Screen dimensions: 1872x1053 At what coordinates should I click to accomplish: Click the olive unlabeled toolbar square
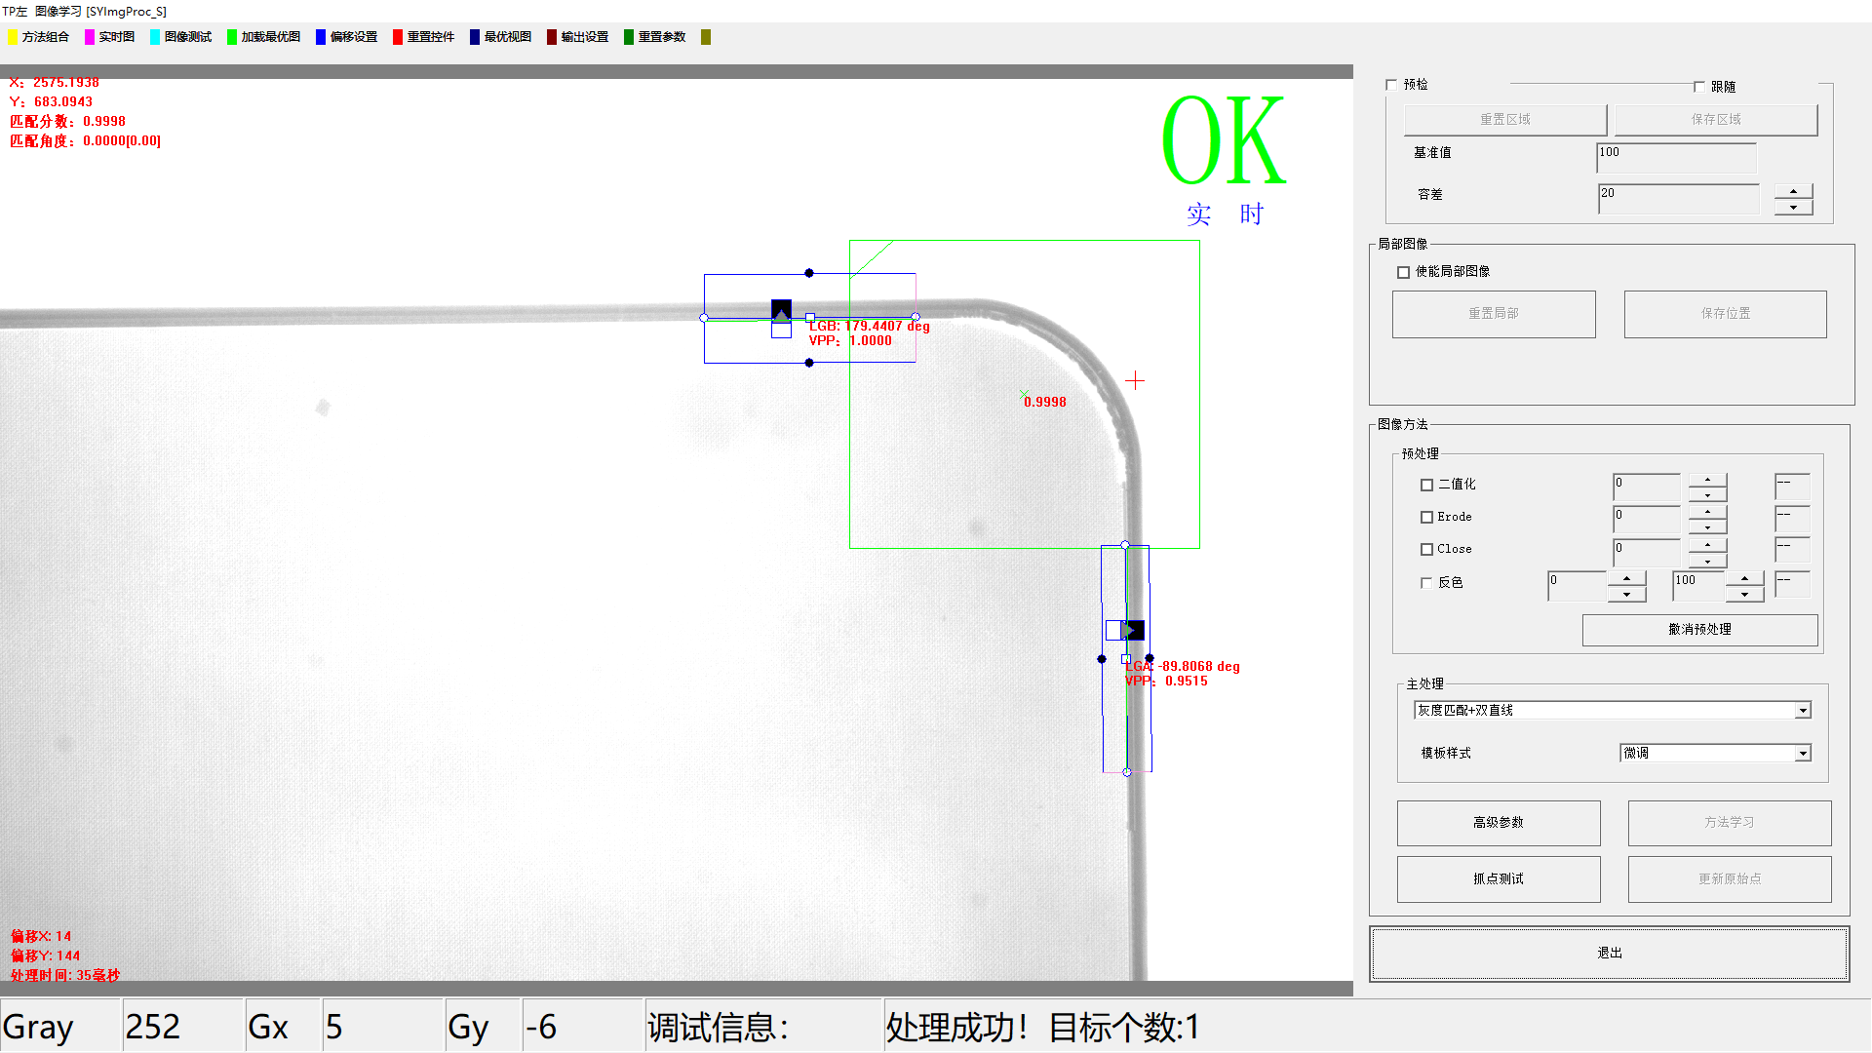[x=706, y=37]
